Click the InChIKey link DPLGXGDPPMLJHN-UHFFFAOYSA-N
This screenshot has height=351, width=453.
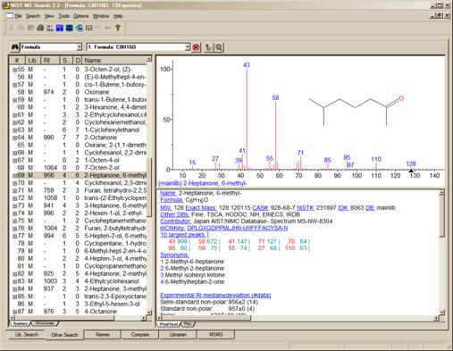238,228
